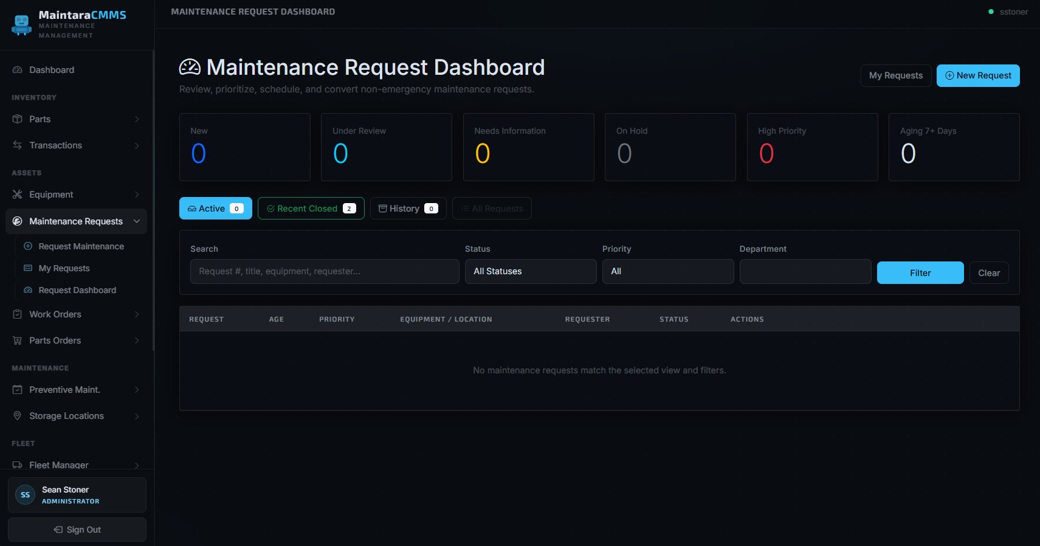Click the My Requests header button

(x=896, y=75)
